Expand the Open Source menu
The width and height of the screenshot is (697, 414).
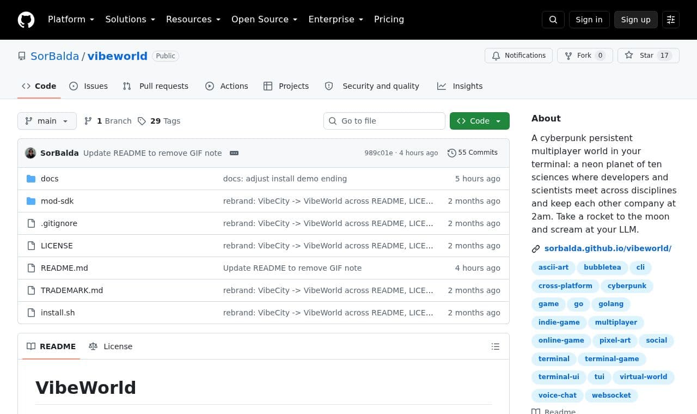tap(264, 20)
